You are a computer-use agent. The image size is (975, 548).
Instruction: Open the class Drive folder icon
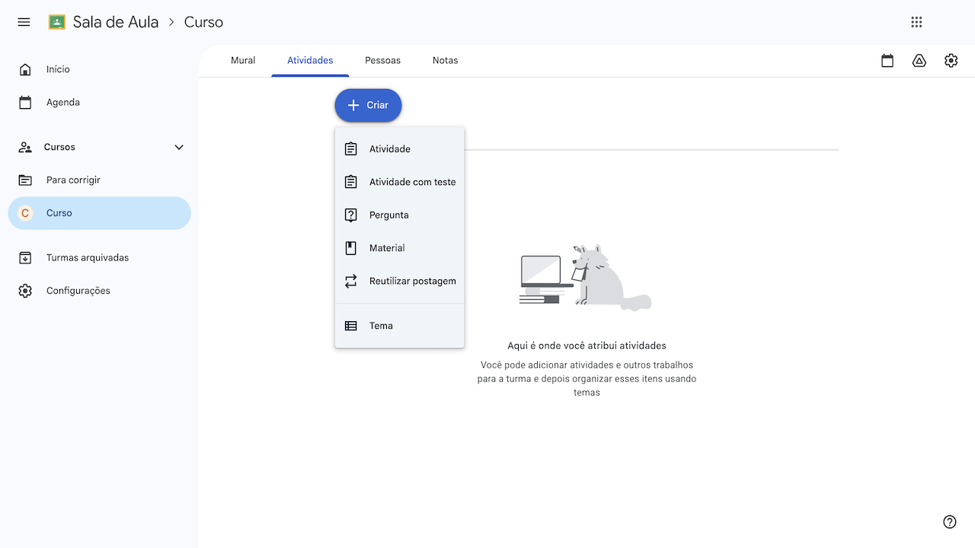(x=919, y=60)
